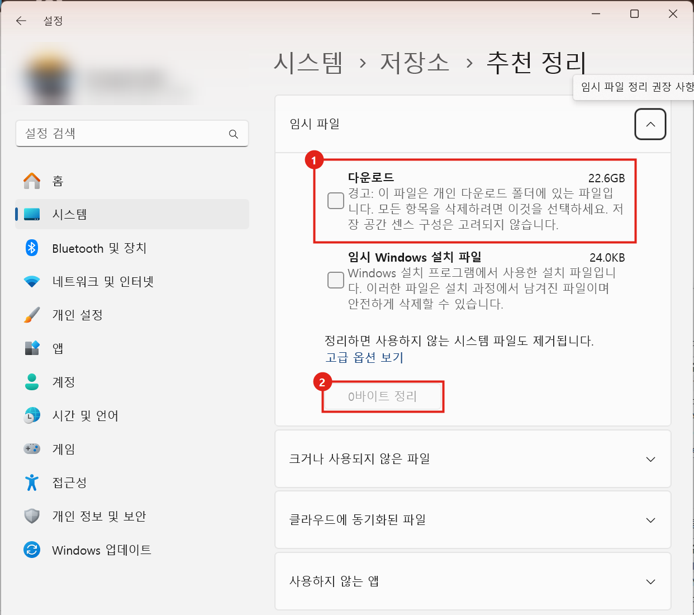694x615 pixels.
Task: Open 접근성 settings
Action: [x=132, y=482]
